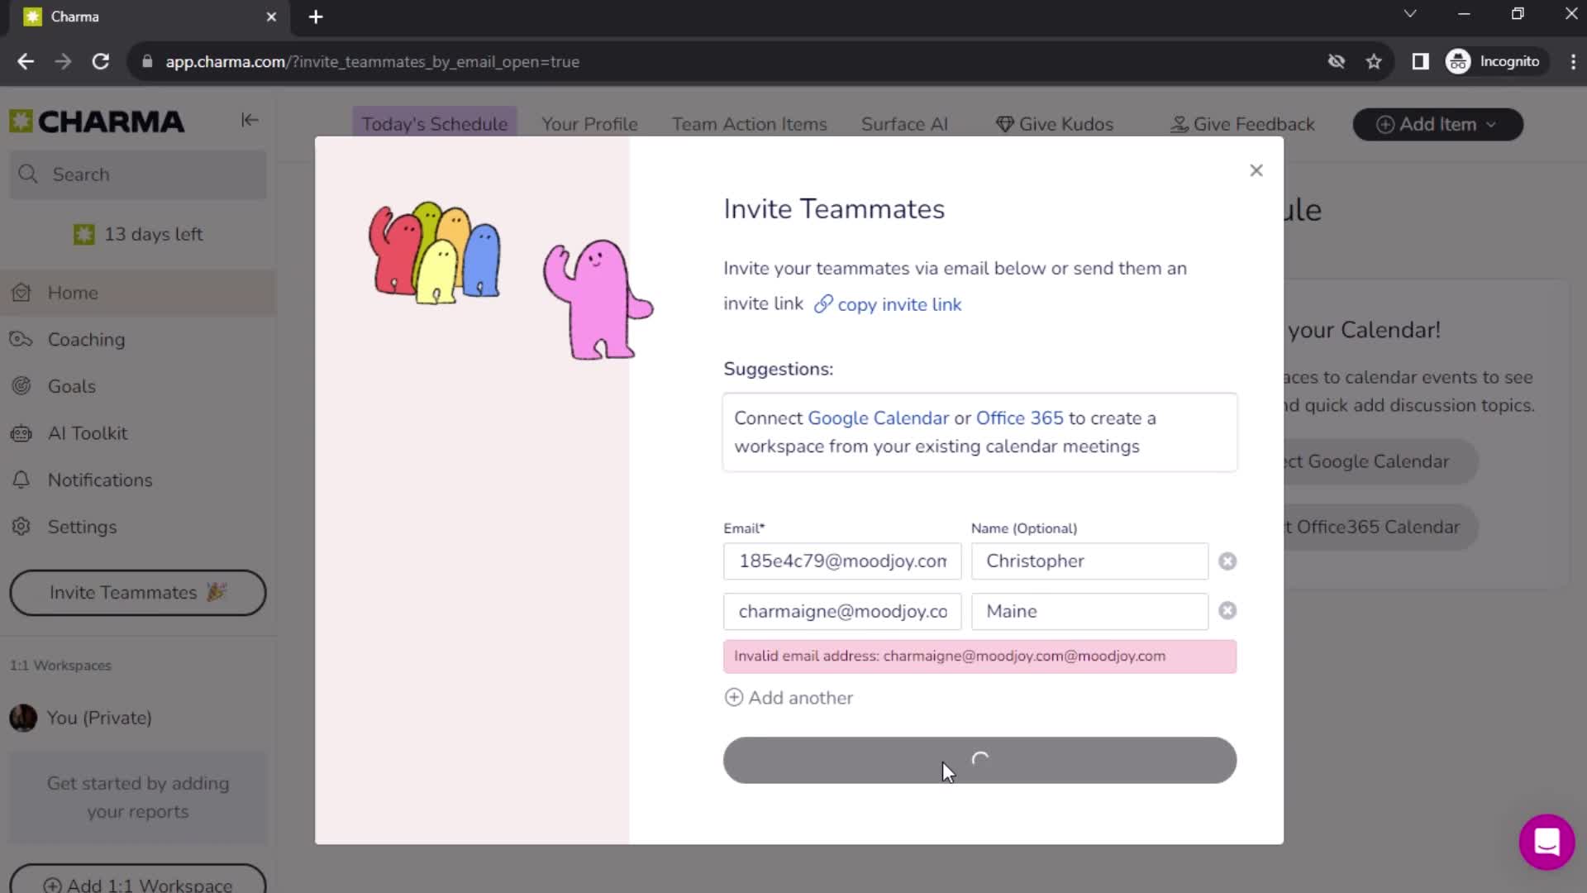Switch to Surface AI tab
The height and width of the screenshot is (893, 1587).
pos(904,124)
